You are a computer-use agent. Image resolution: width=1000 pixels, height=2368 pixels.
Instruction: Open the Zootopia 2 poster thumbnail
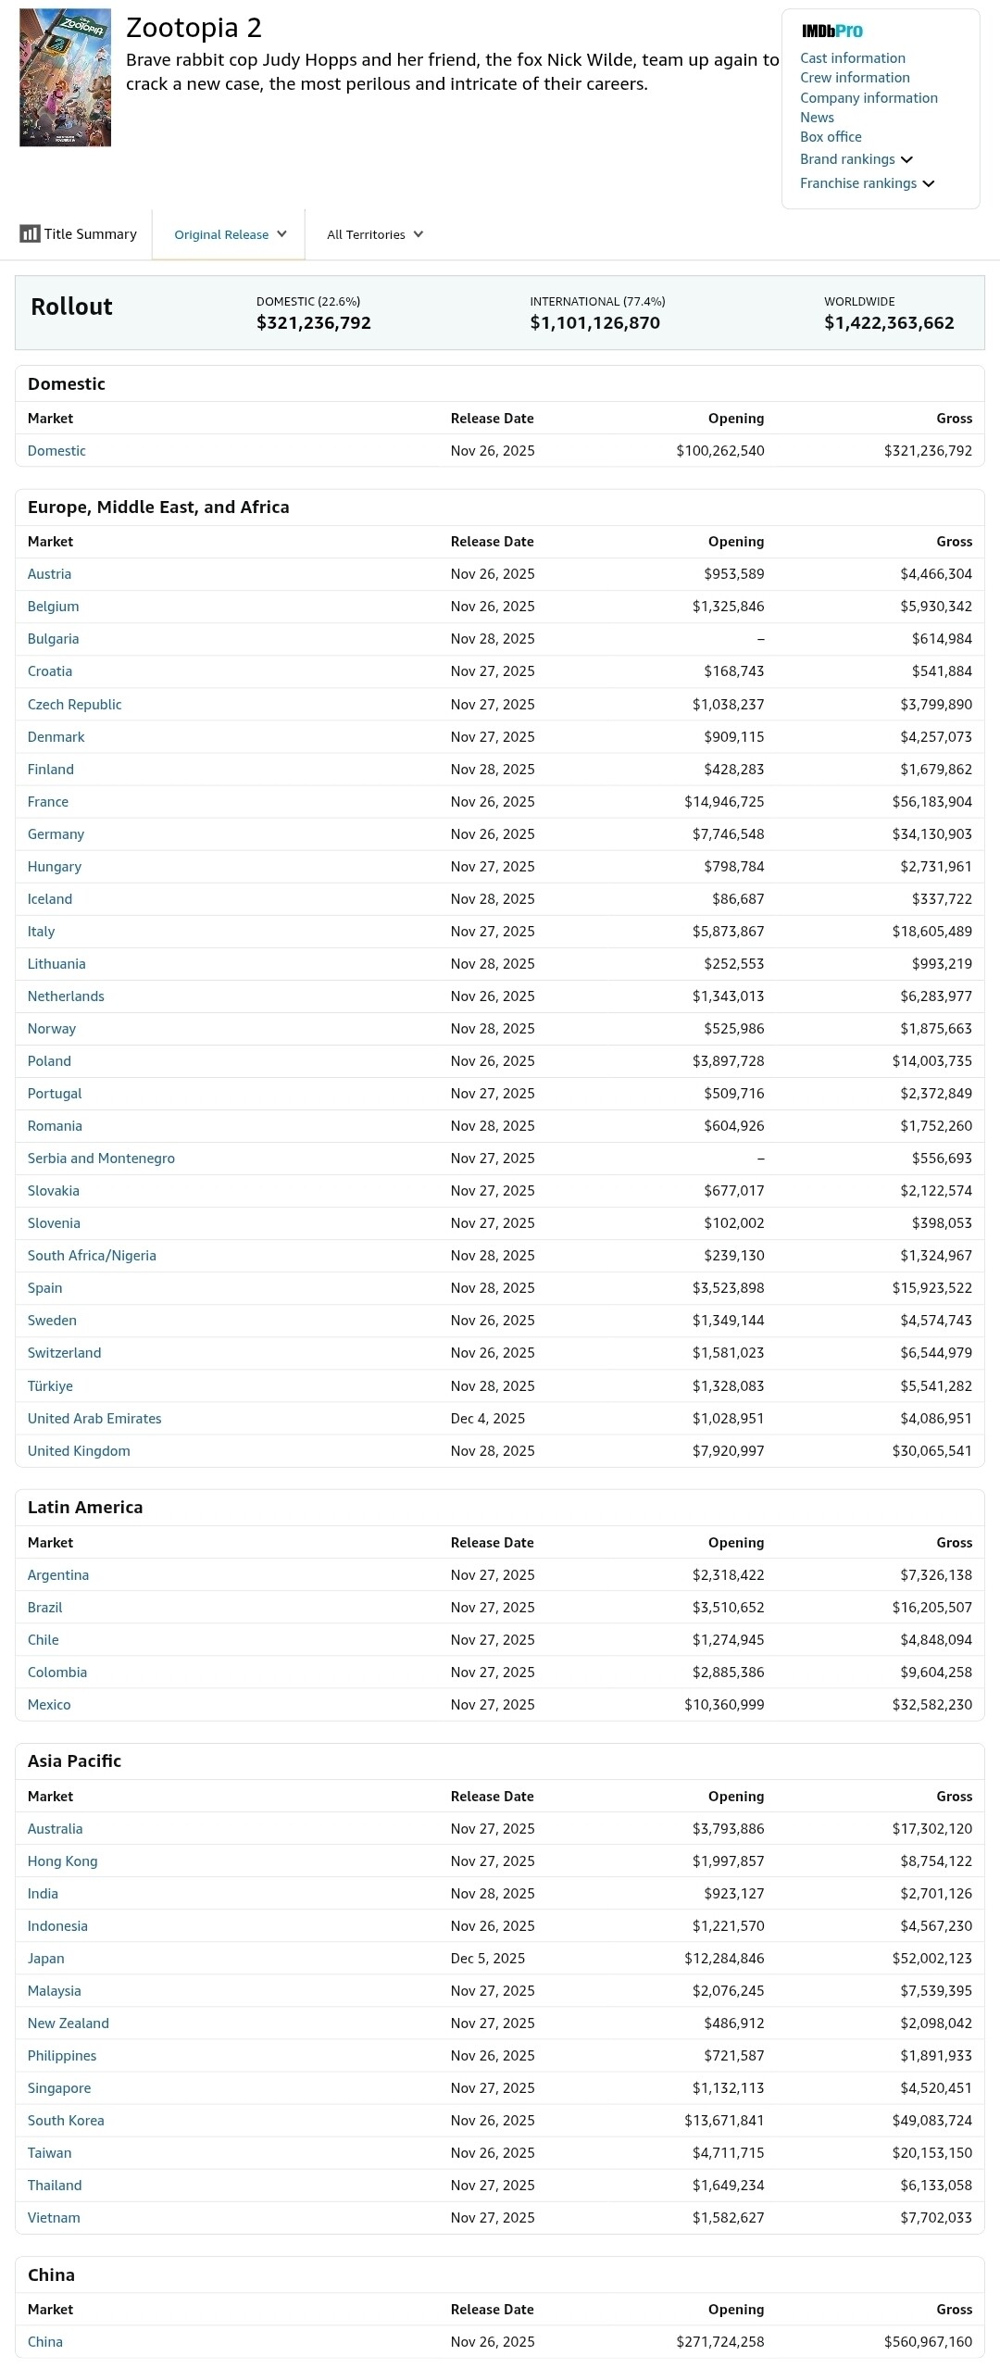[x=65, y=78]
